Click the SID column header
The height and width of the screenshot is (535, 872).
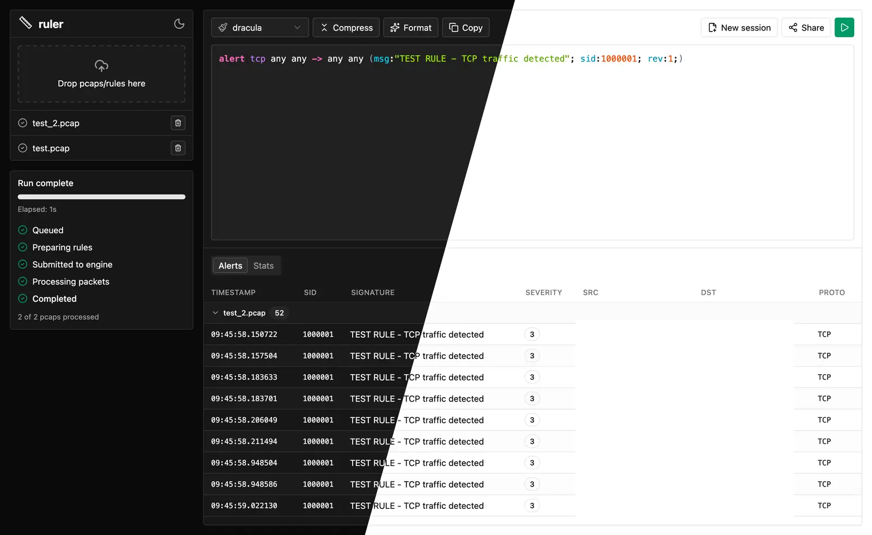click(310, 293)
